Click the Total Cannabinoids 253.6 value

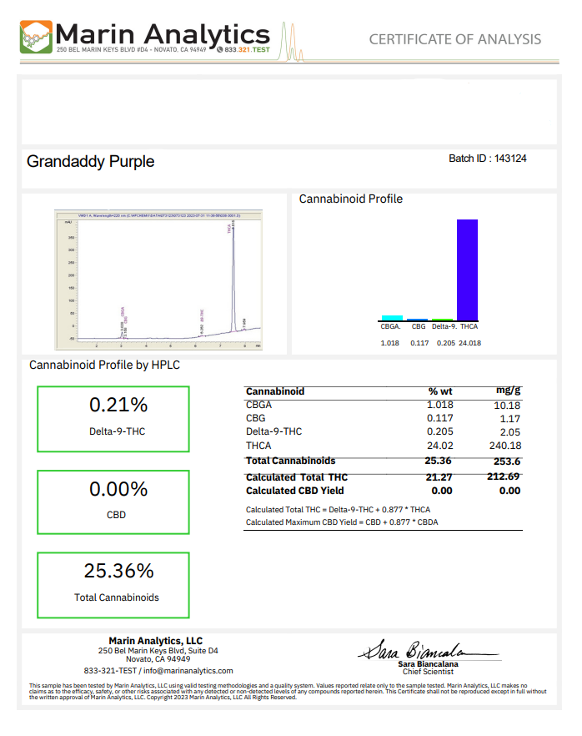point(507,461)
